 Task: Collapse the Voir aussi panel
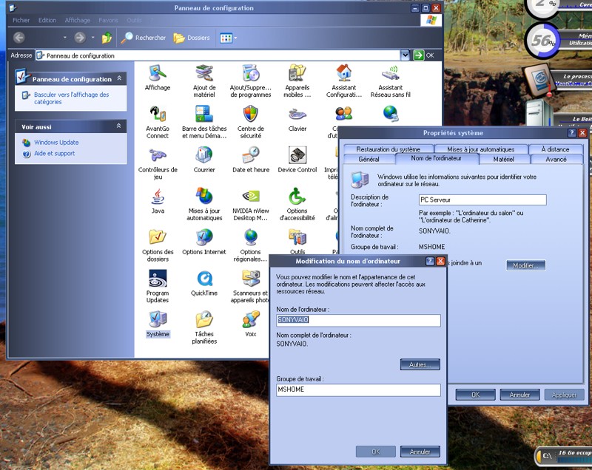118,126
